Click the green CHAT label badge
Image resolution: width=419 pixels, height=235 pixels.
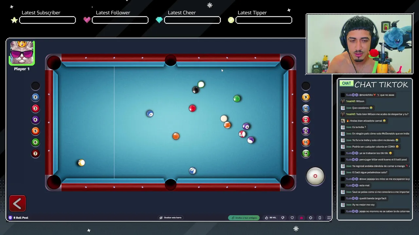[x=346, y=84]
